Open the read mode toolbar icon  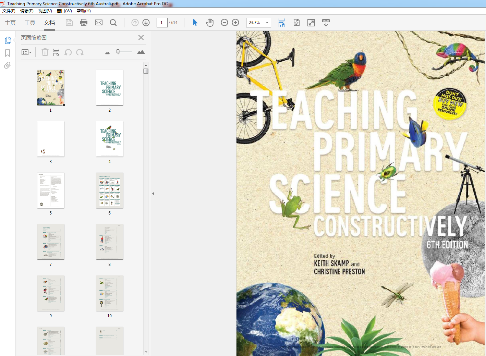[x=326, y=23]
